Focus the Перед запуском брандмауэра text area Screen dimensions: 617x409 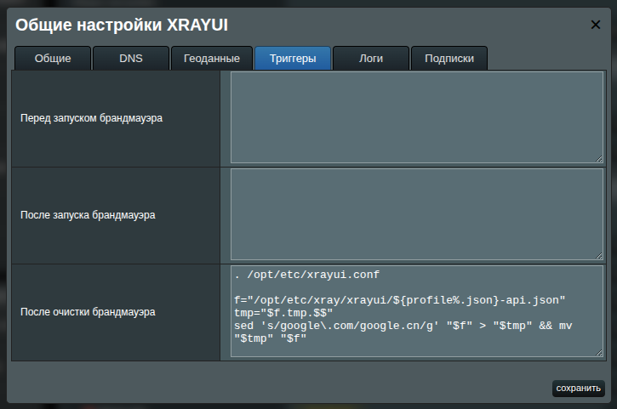tap(417, 117)
